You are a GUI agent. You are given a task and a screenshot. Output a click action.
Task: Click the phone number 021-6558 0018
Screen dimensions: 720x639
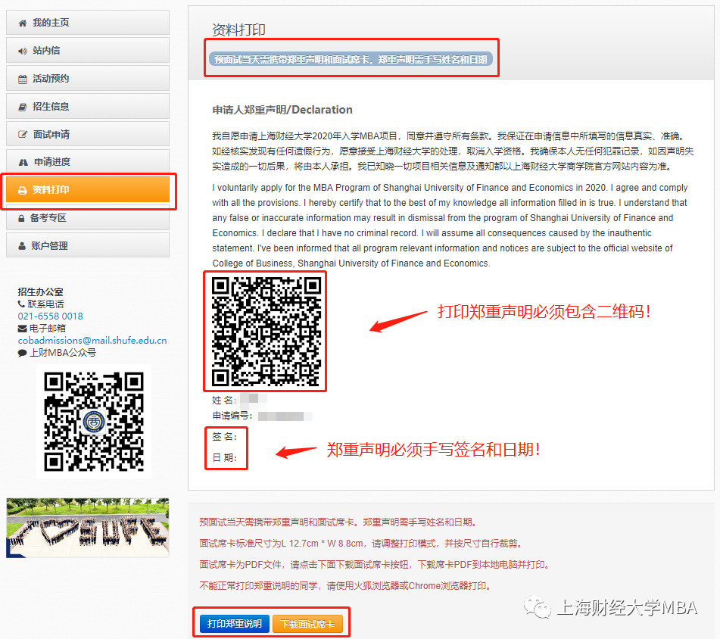50,316
